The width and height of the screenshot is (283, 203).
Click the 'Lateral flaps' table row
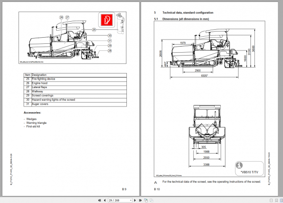coord(75,87)
